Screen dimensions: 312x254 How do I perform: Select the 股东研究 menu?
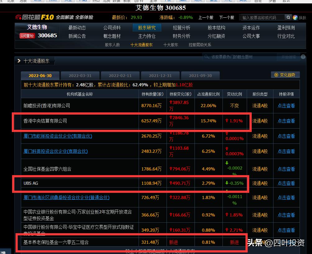[x=147, y=28]
